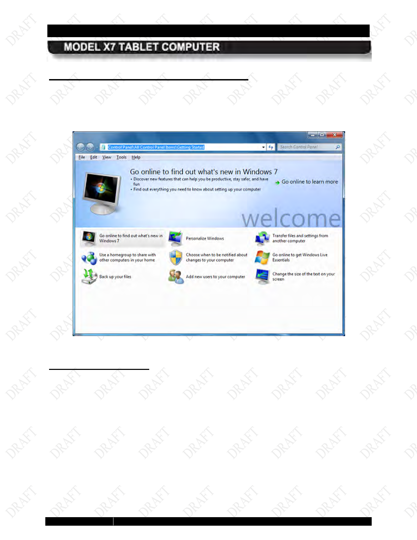The image size is (417, 540).
Task: Click the Change text size monitor icon
Action: 262,276
